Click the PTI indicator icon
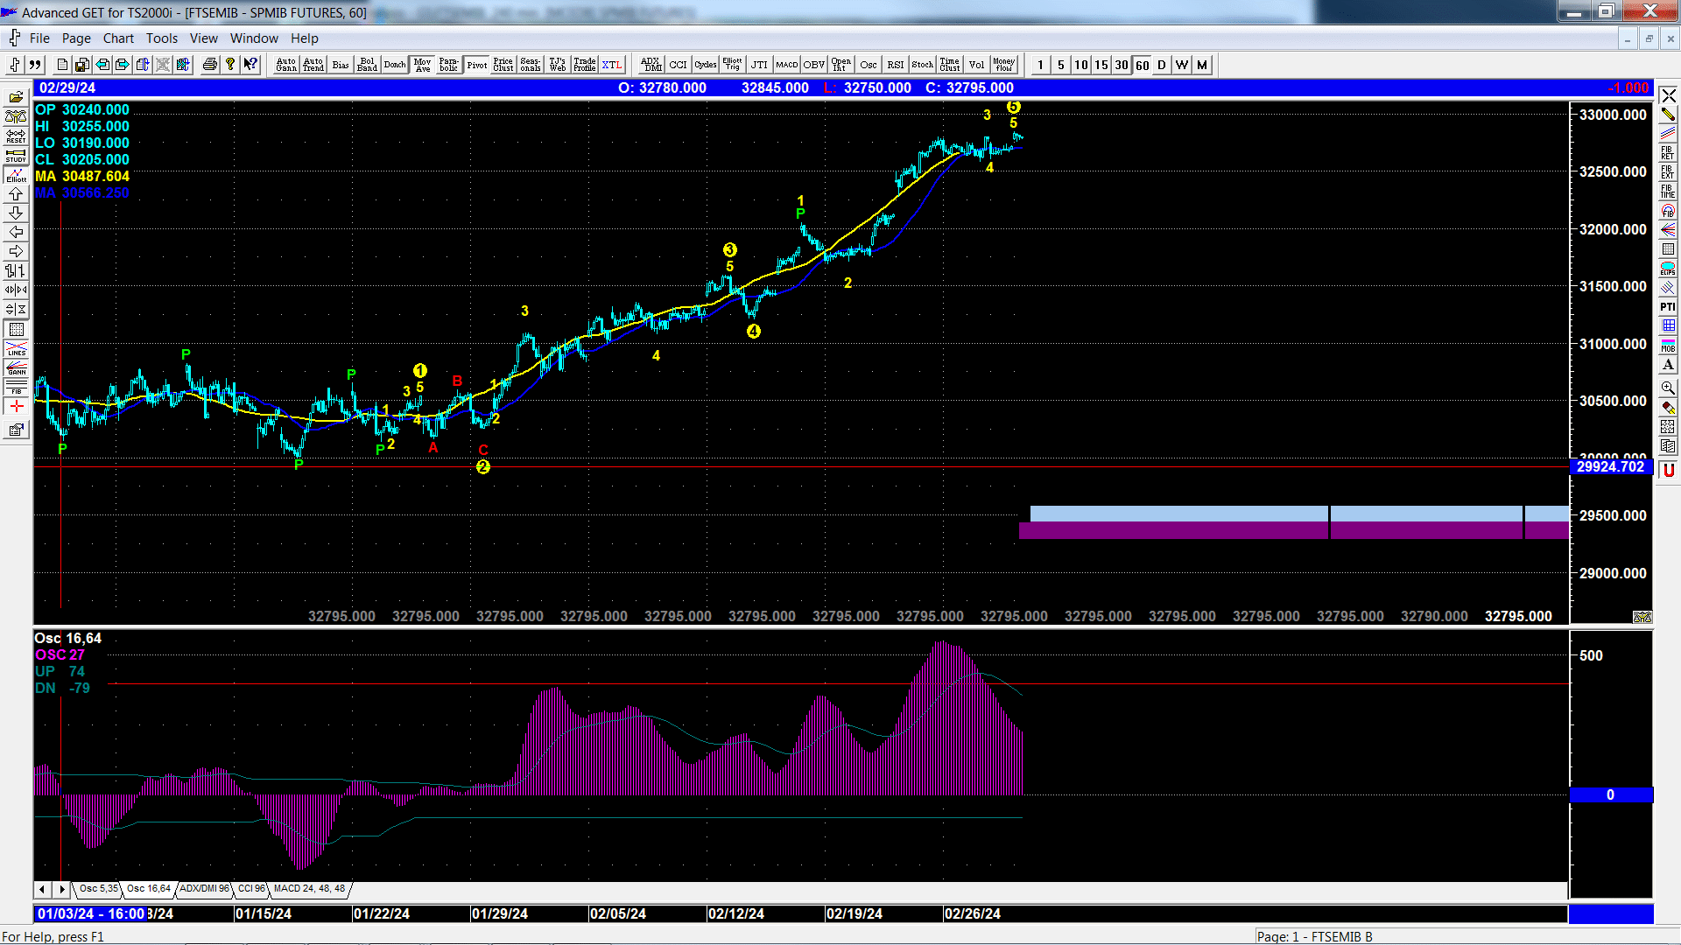This screenshot has width=1681, height=945. tap(1668, 307)
